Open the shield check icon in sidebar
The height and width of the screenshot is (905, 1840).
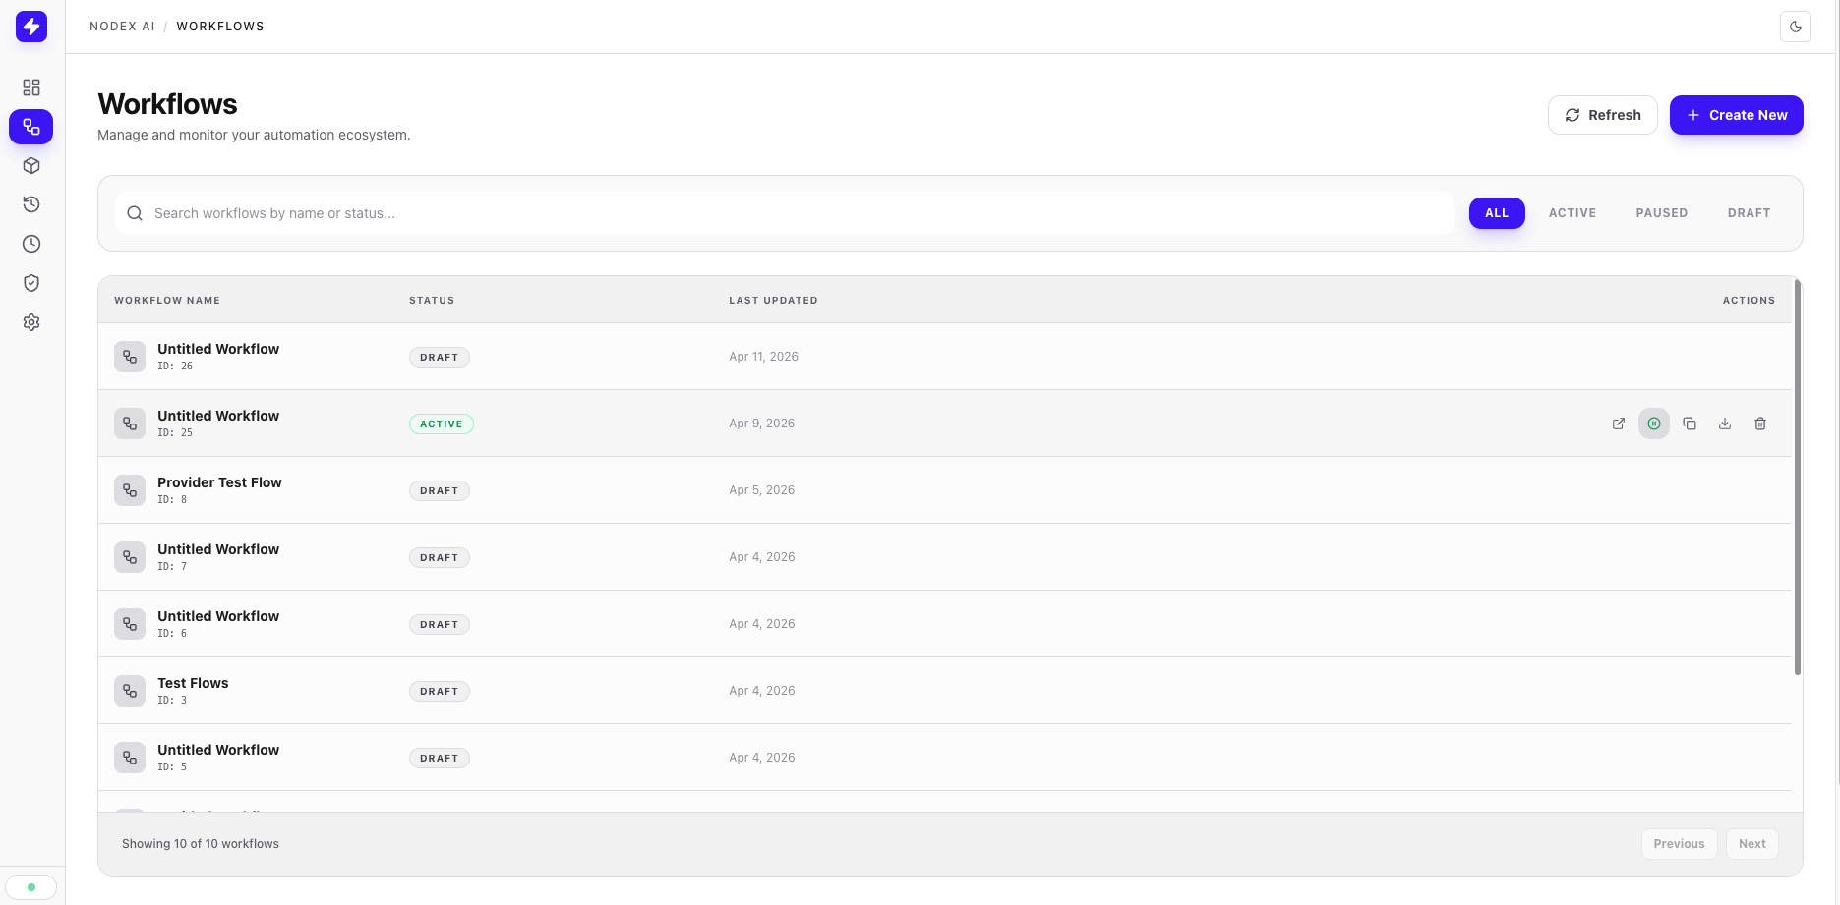[31, 283]
